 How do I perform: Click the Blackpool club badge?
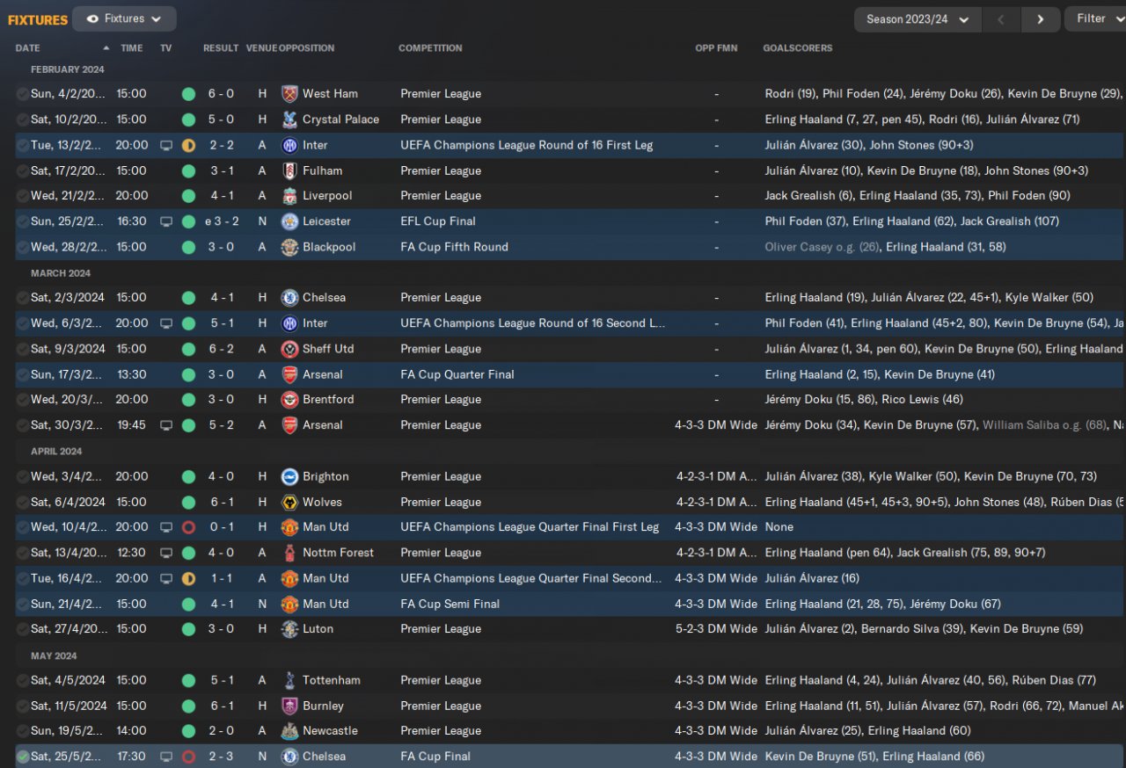tap(289, 247)
